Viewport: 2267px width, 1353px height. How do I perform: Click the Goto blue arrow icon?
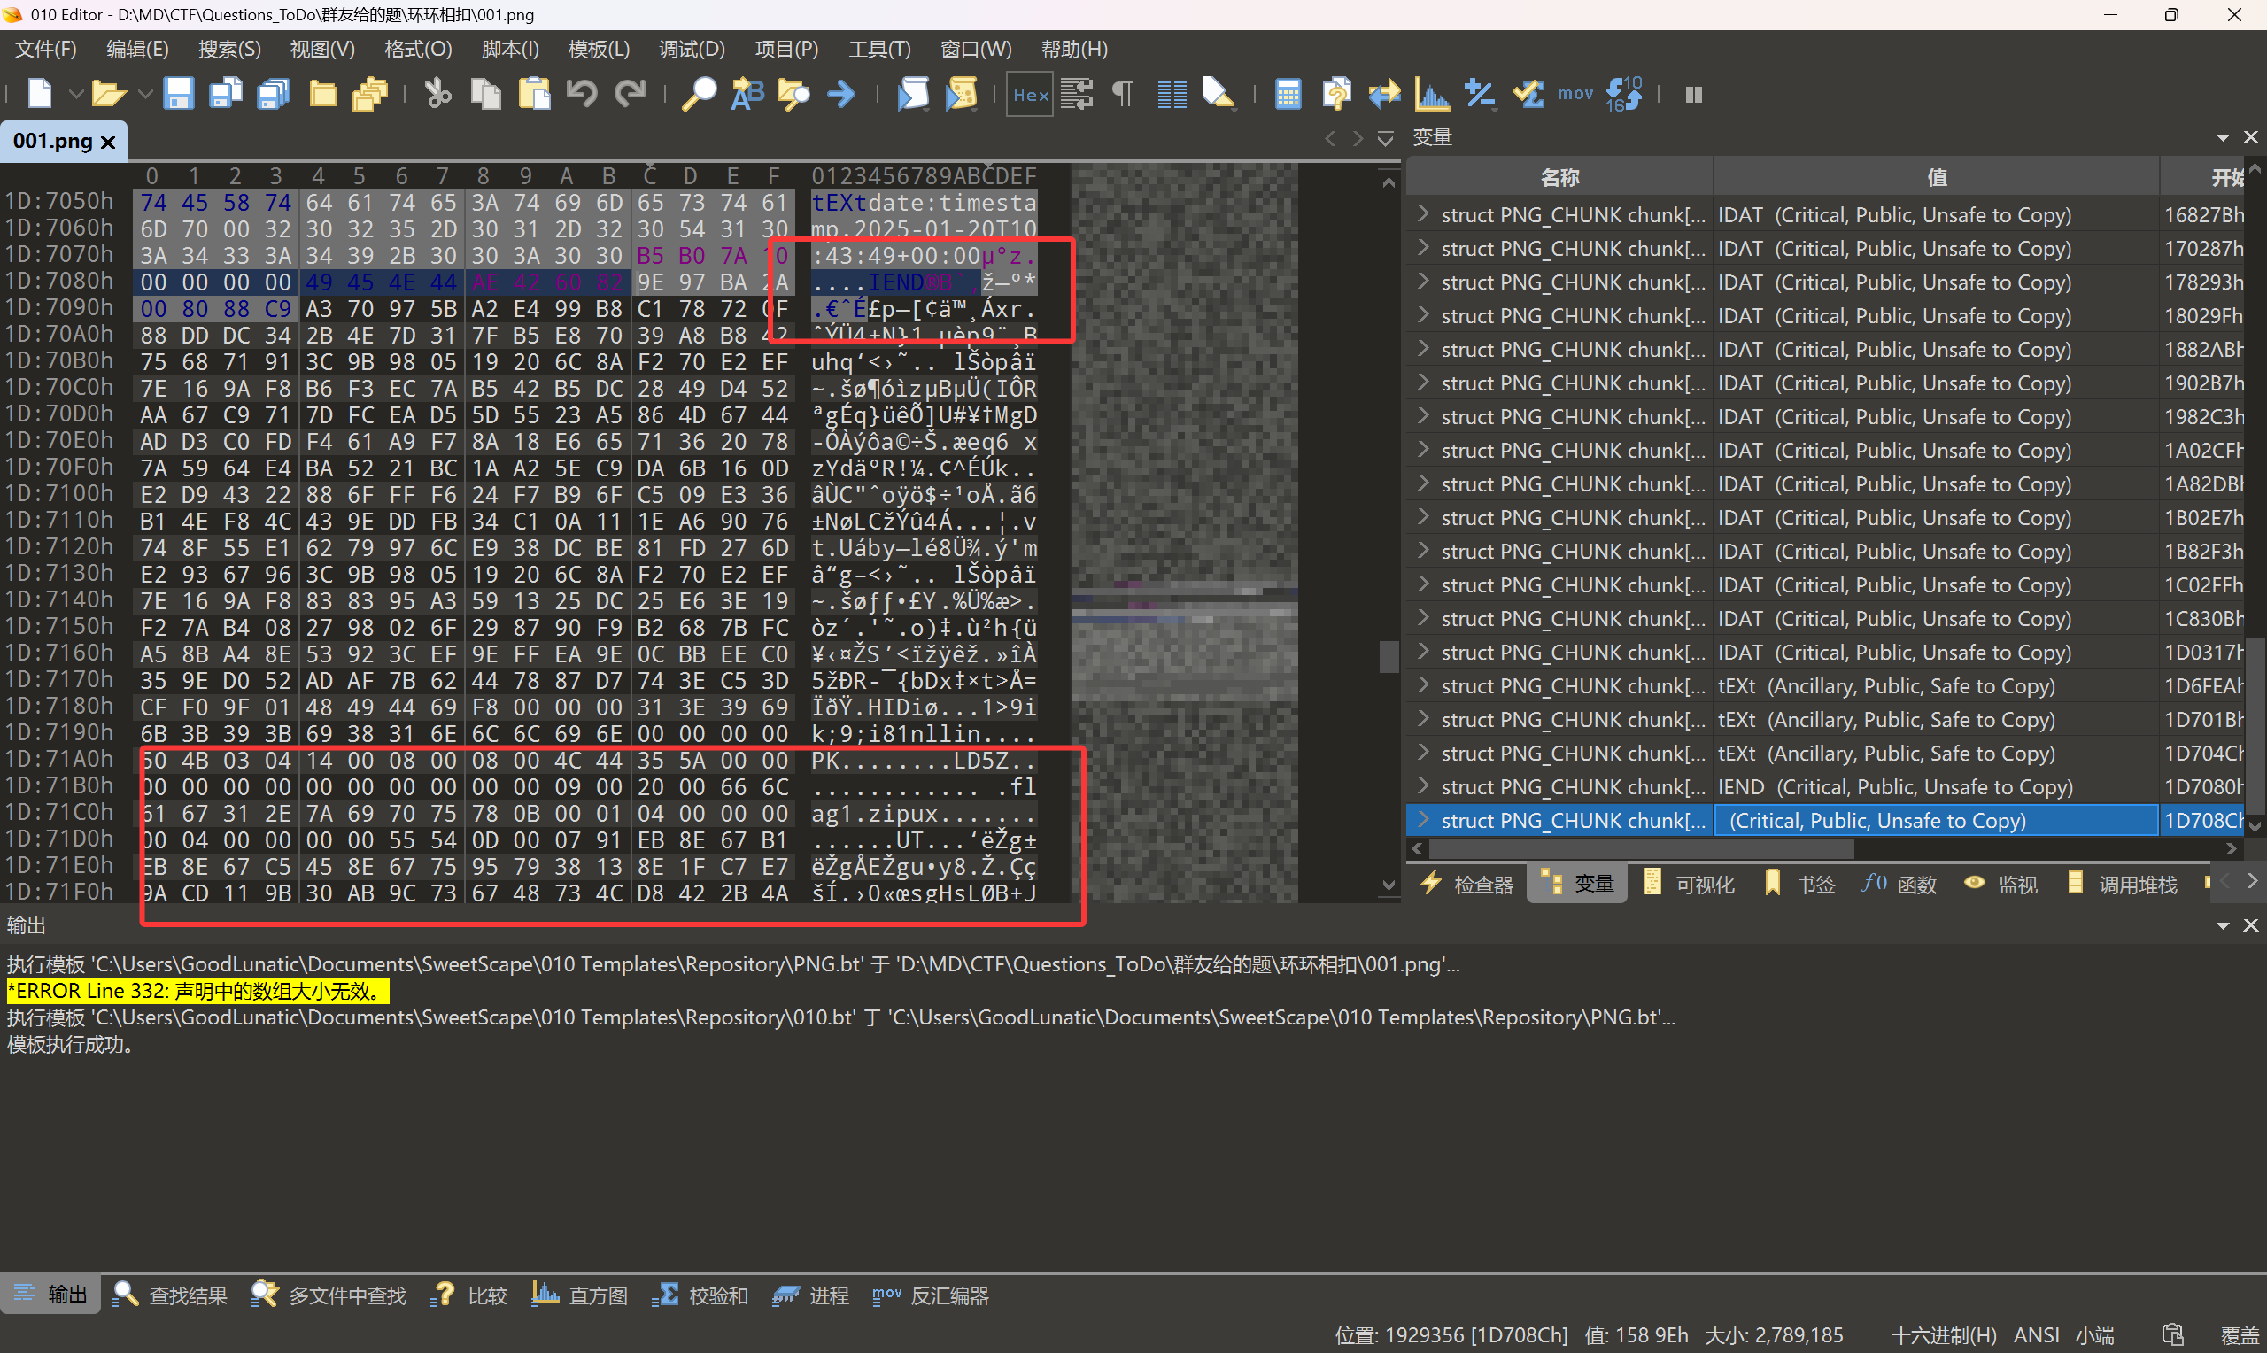pyautogui.click(x=841, y=93)
